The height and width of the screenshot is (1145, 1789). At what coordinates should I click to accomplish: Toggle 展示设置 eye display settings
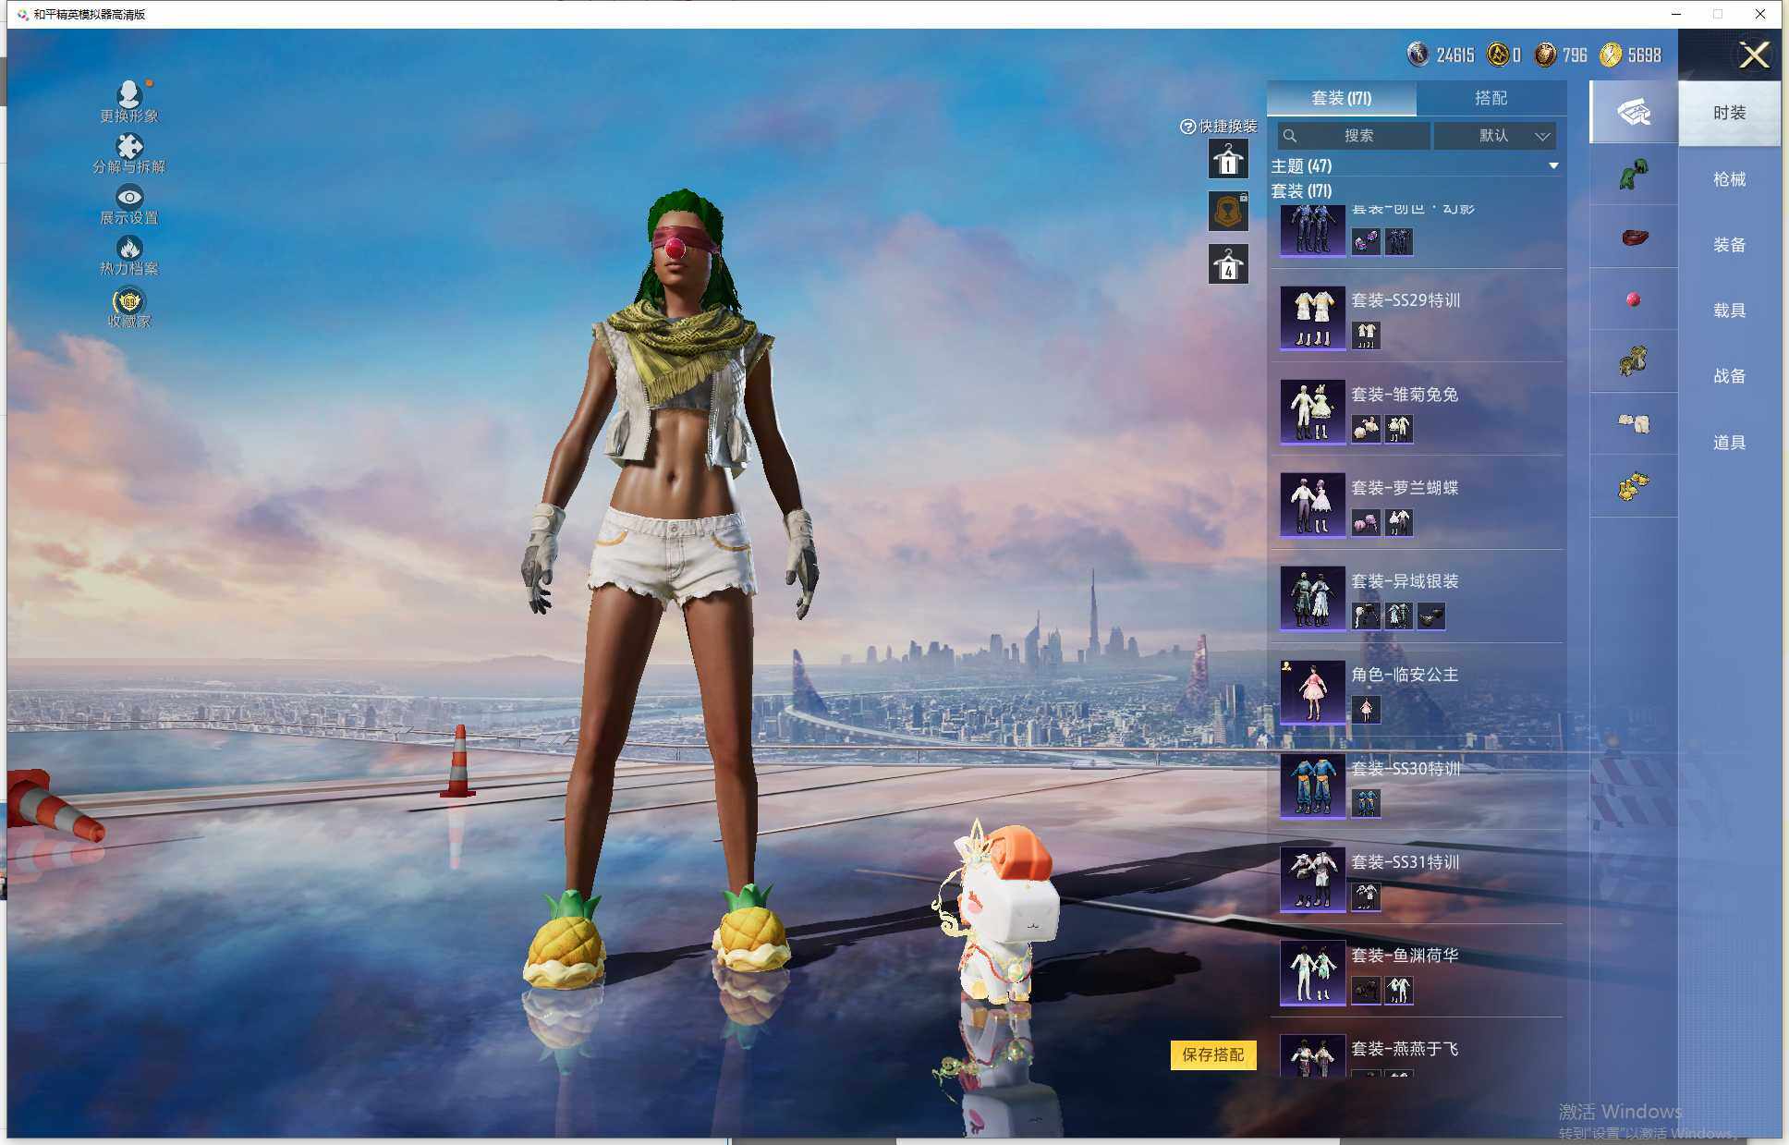pyautogui.click(x=128, y=197)
